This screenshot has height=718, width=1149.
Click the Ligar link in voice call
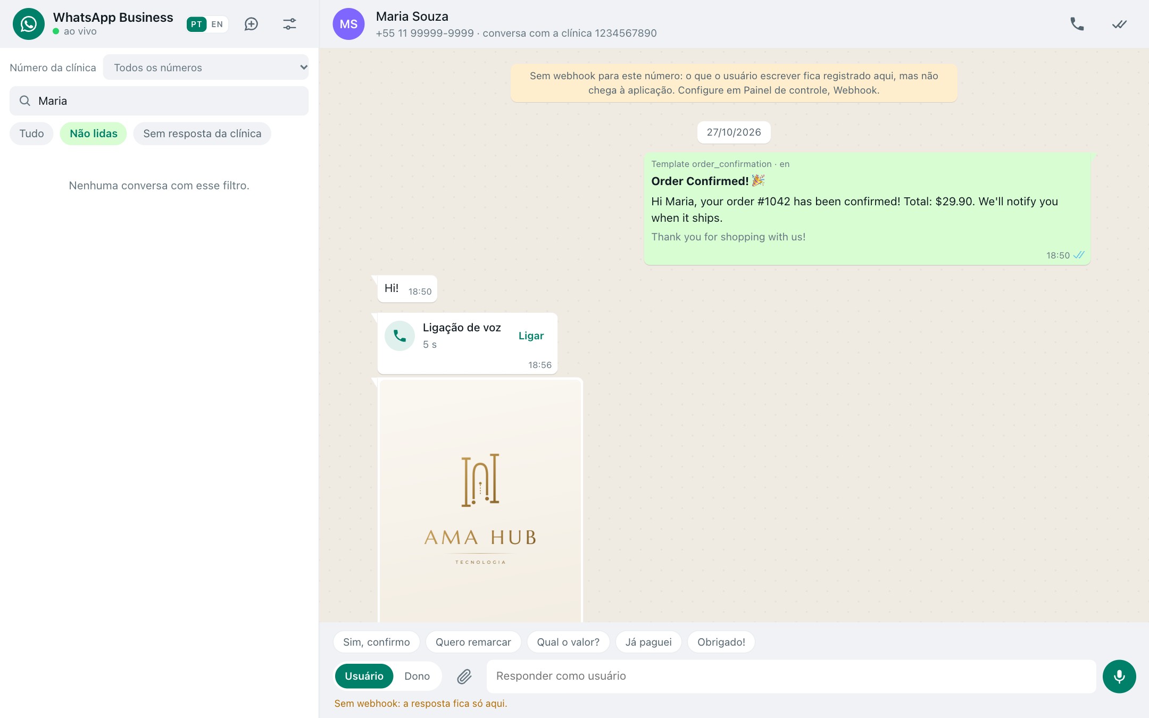pos(531,336)
